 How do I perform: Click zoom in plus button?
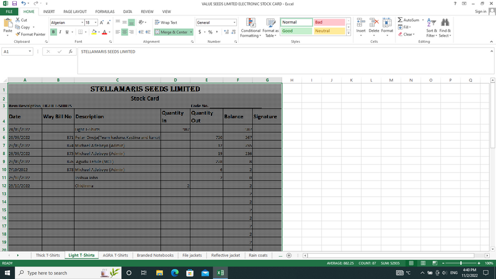[479, 263]
